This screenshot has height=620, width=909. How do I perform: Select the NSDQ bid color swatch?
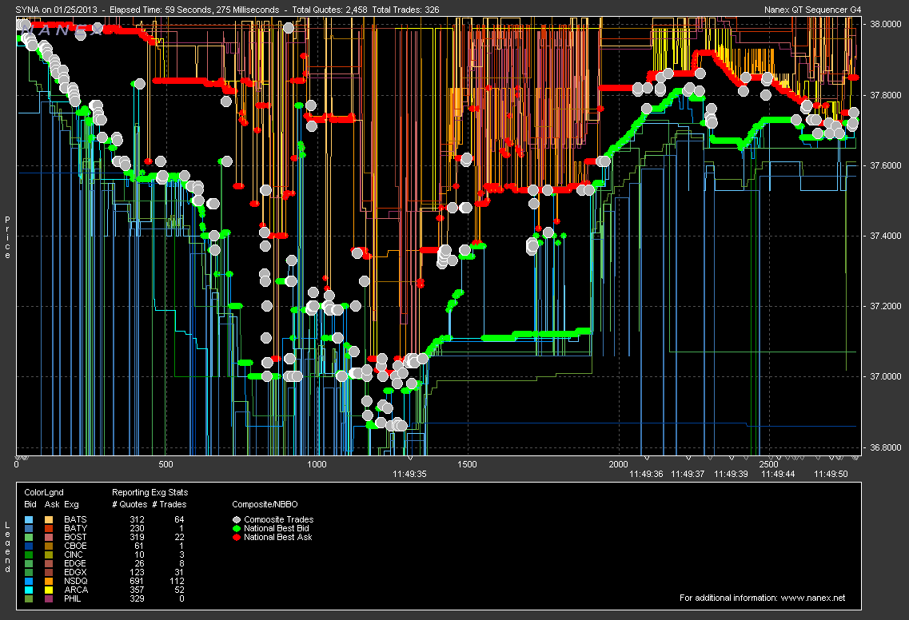pyautogui.click(x=29, y=581)
